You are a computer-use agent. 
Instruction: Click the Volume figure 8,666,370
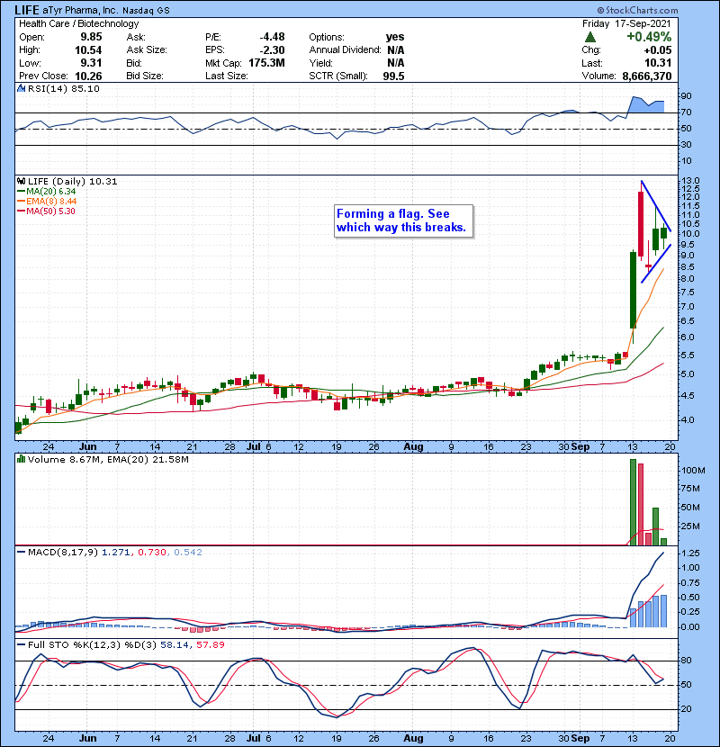647,76
